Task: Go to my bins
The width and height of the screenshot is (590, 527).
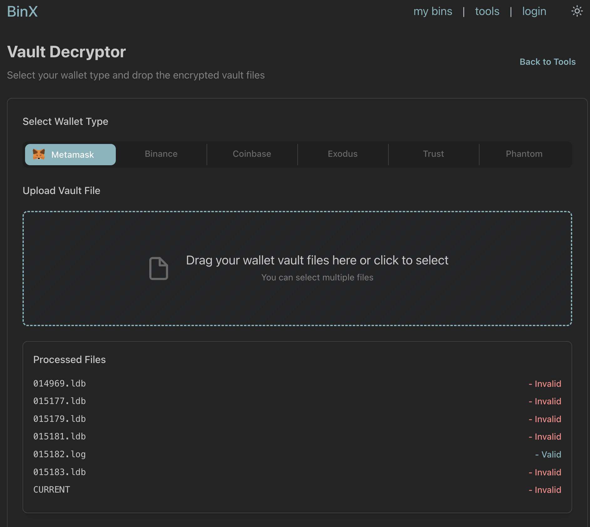Action: (x=433, y=12)
